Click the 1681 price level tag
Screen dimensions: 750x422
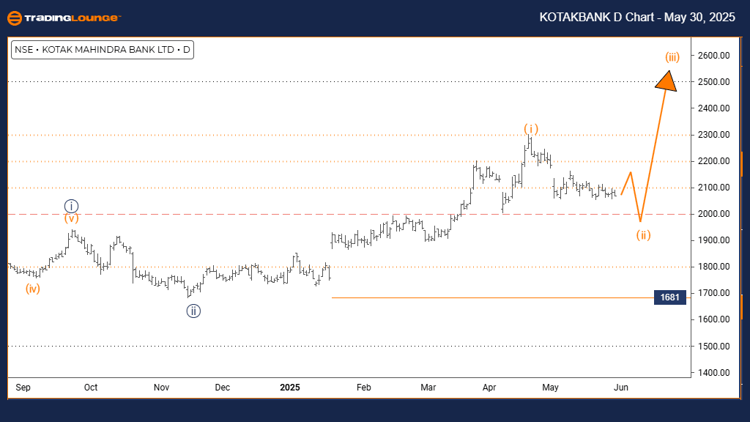coord(670,297)
